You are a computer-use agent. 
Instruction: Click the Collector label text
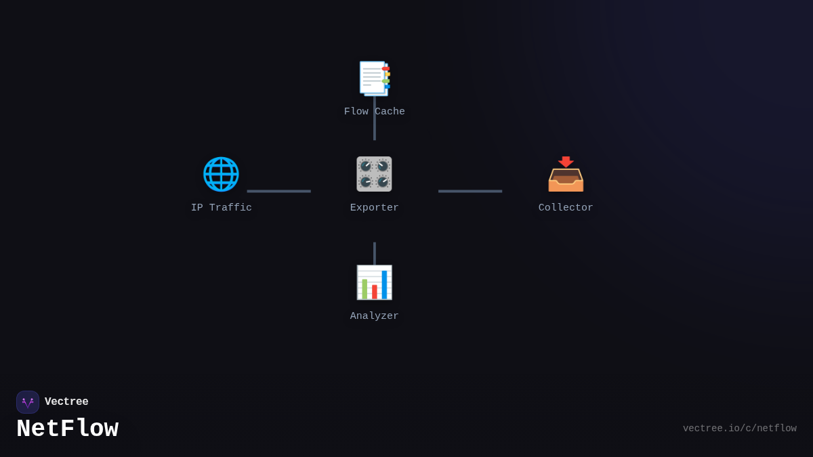pos(566,207)
